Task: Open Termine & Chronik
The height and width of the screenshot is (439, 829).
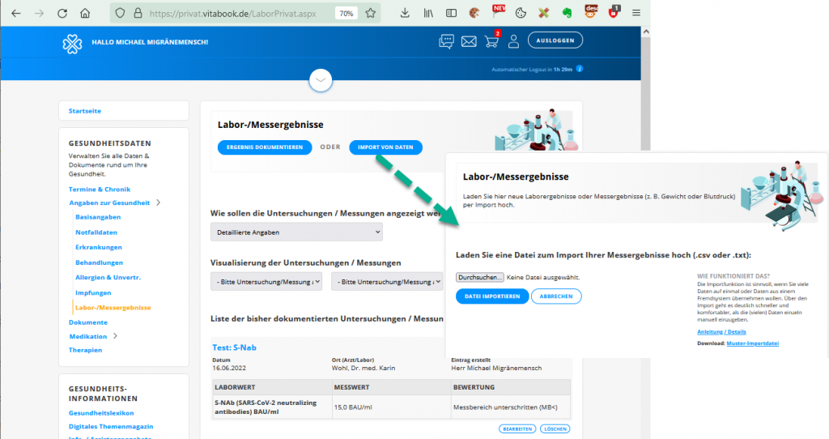Action: 100,189
